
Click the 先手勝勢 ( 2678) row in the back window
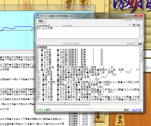tap(78, 119)
